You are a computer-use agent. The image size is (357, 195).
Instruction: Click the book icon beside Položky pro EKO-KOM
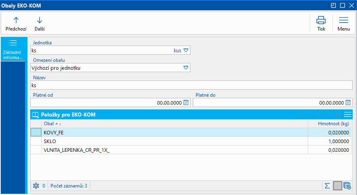click(x=35, y=115)
